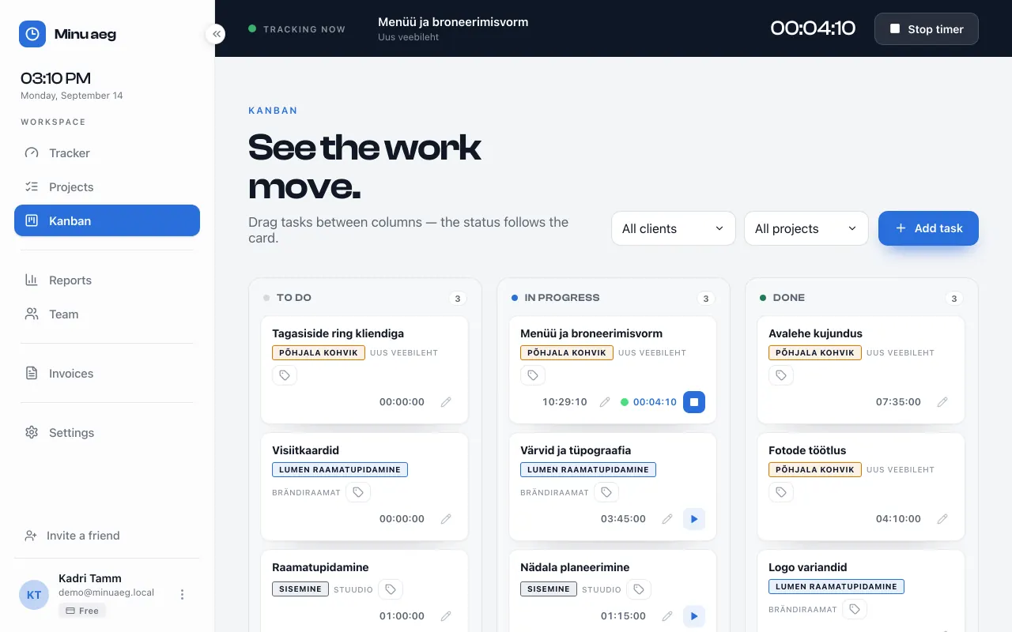Add a tag to Fotode töötlus card
The image size is (1012, 632).
[x=781, y=492]
